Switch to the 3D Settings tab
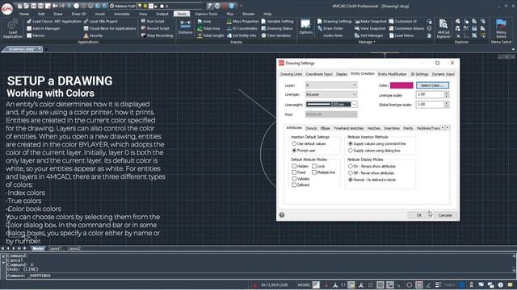Viewport: 517px width, 290px height. 419,74
